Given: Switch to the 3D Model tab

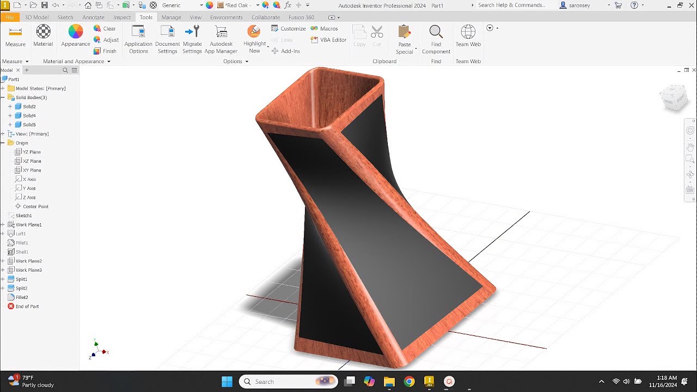Looking at the screenshot, I should (x=37, y=17).
